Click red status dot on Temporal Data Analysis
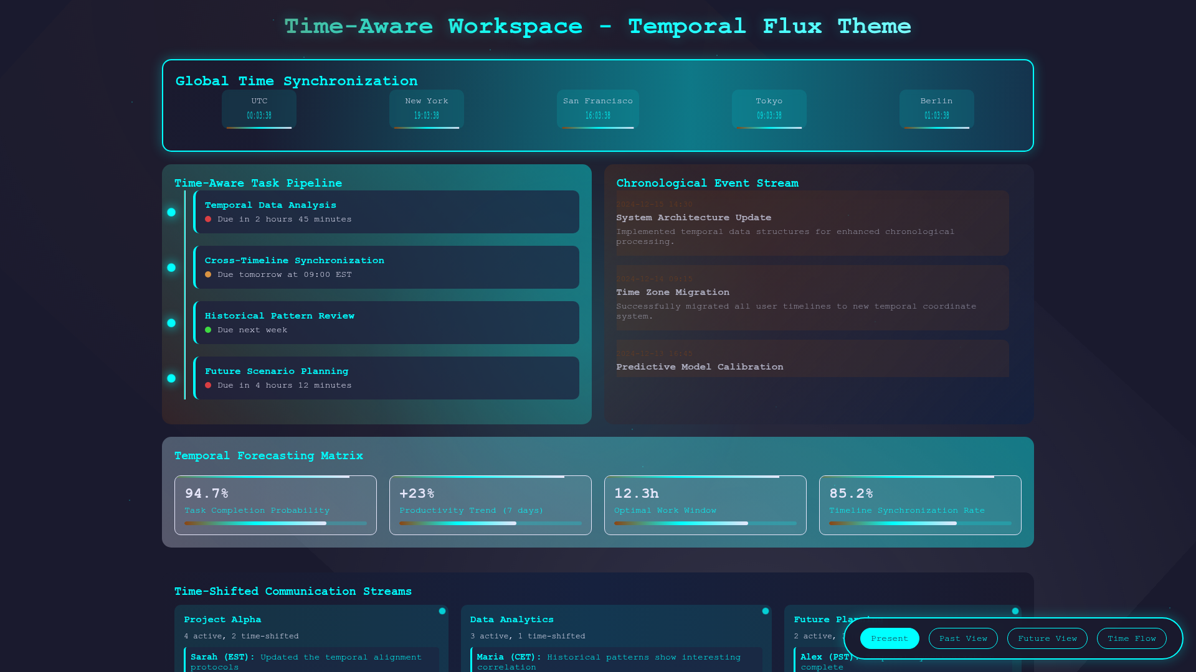 pyautogui.click(x=208, y=219)
